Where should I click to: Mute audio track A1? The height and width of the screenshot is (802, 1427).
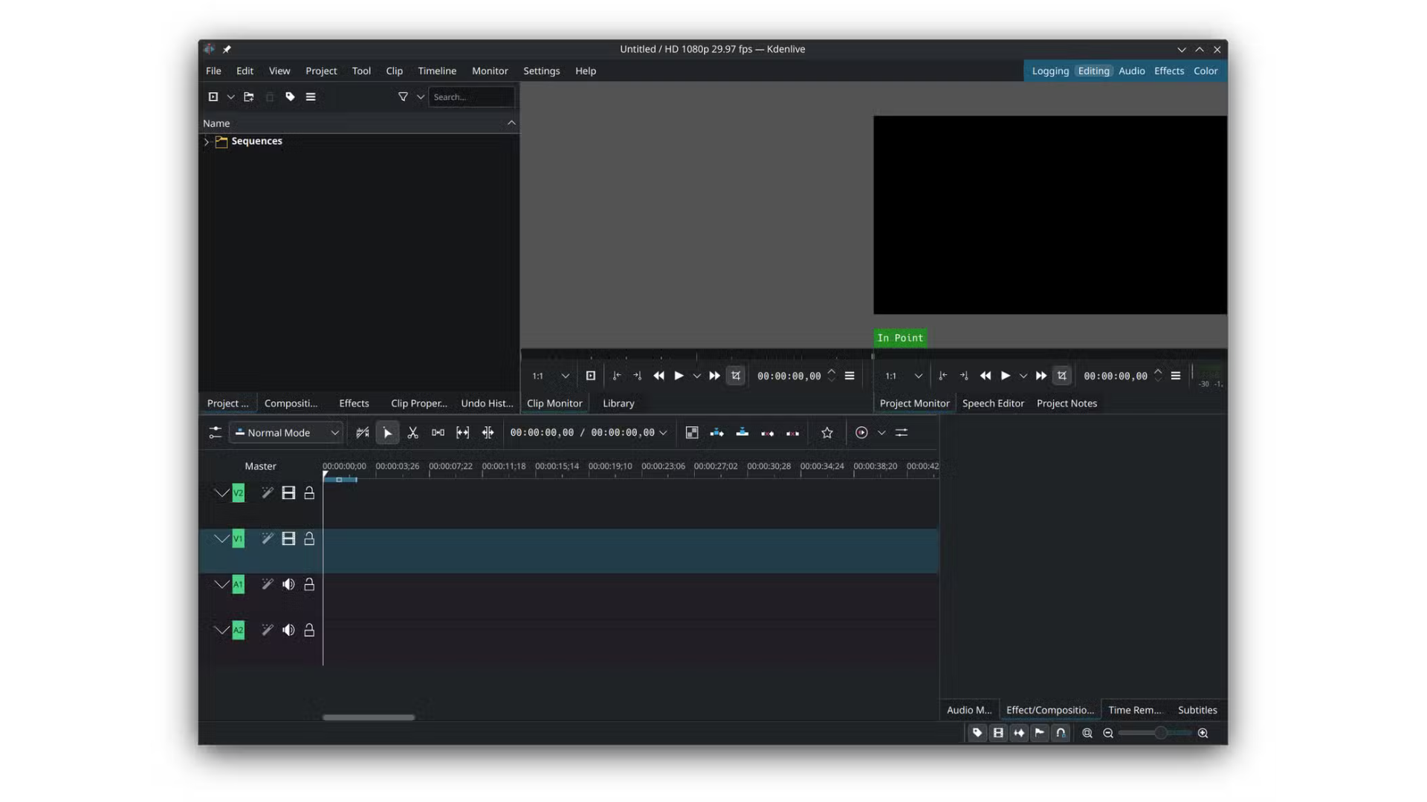pos(288,584)
